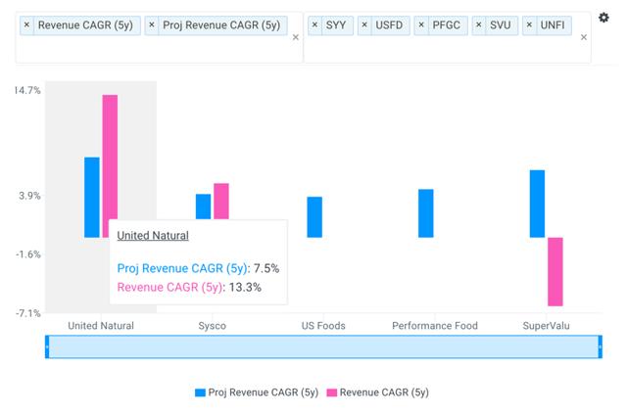627x414 pixels.
Task: Click the SuperValu axis label
Action: (x=547, y=326)
